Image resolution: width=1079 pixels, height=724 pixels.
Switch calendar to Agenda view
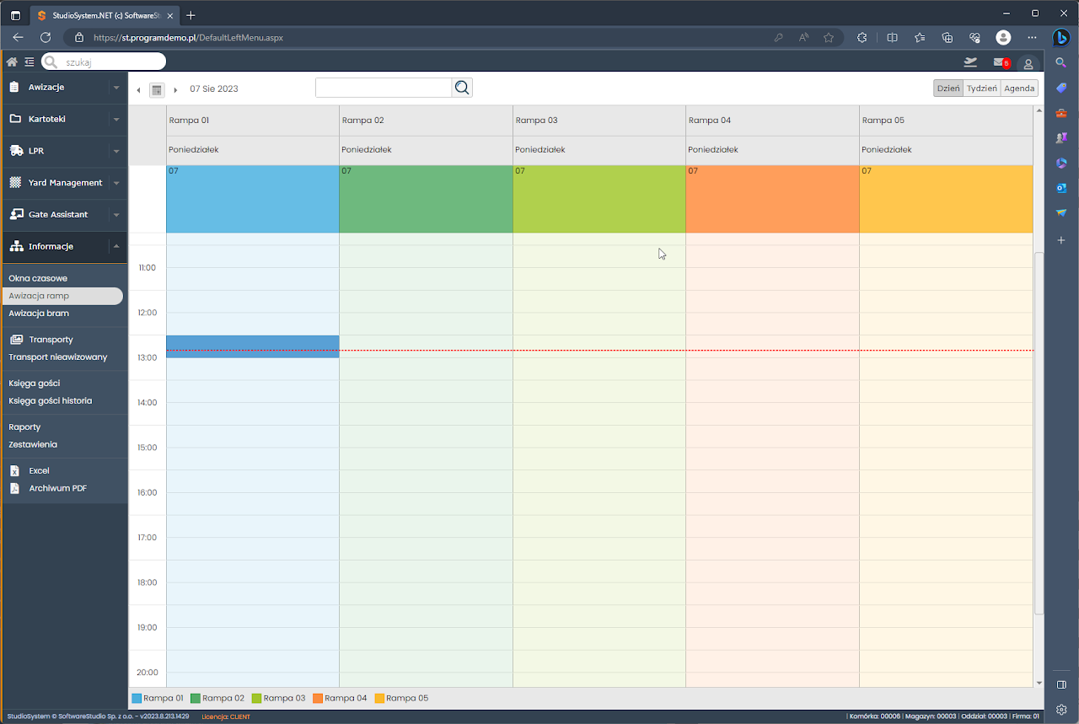[x=1019, y=88]
